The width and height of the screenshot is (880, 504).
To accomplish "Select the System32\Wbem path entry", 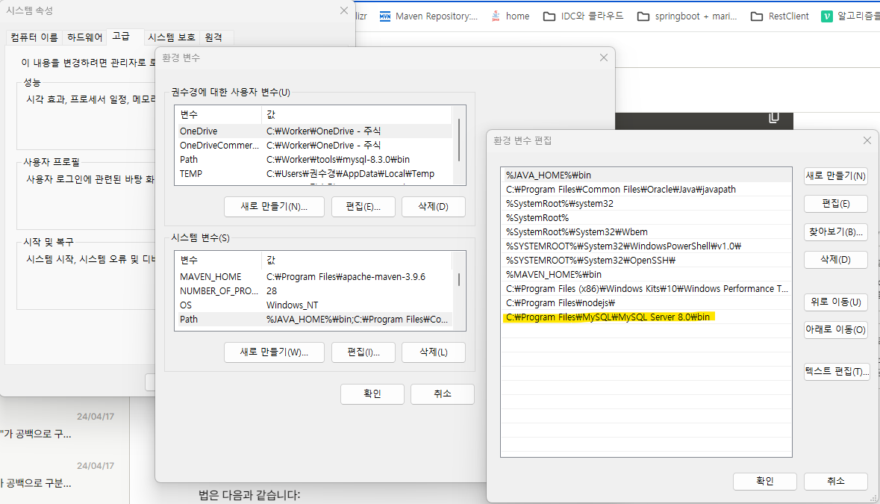I will [646, 231].
